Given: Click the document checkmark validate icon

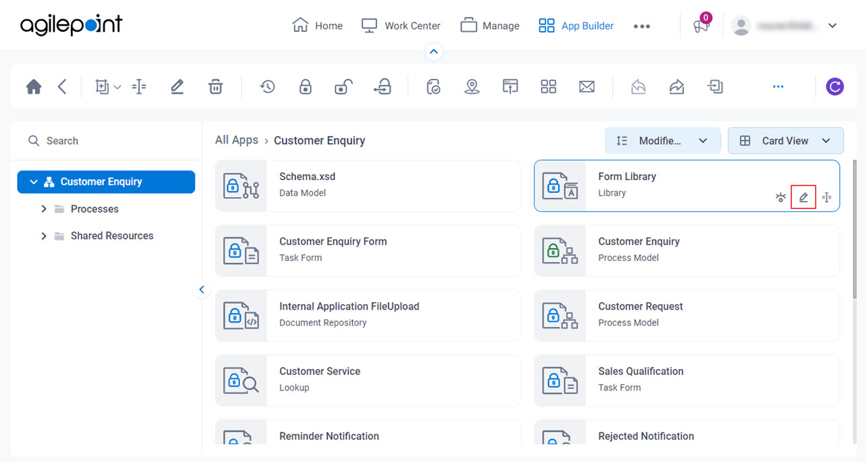Looking at the screenshot, I should (x=434, y=86).
